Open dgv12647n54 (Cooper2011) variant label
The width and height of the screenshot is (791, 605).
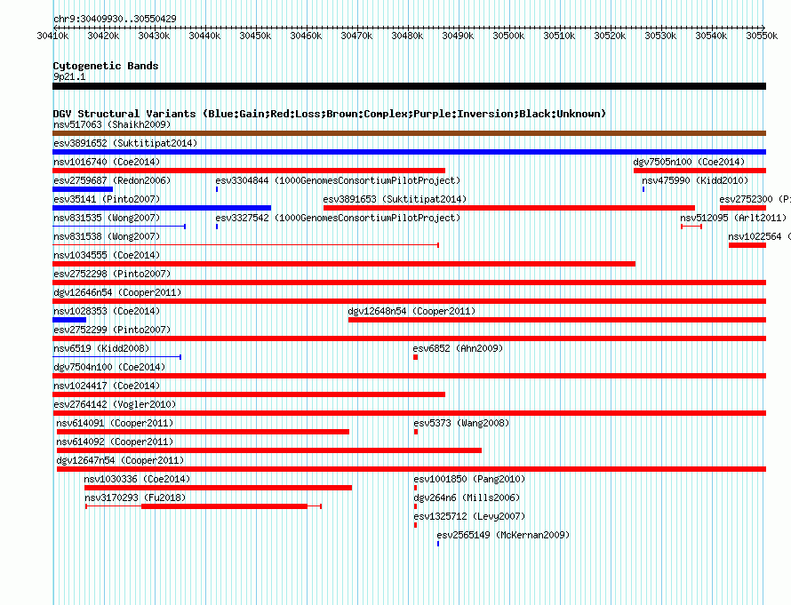click(120, 460)
